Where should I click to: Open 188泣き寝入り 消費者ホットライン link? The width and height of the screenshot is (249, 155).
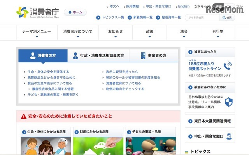click(205, 66)
